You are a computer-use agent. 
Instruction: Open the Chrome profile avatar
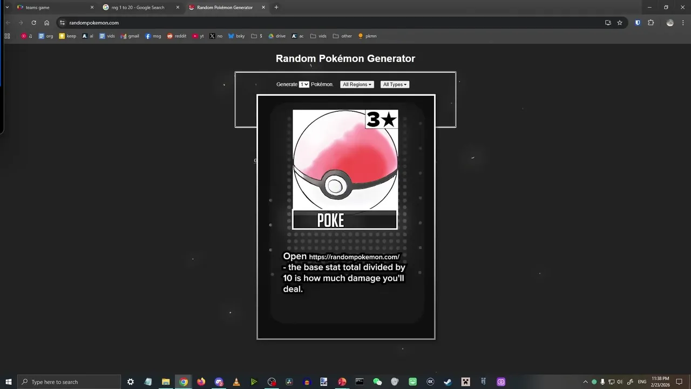pos(670,23)
